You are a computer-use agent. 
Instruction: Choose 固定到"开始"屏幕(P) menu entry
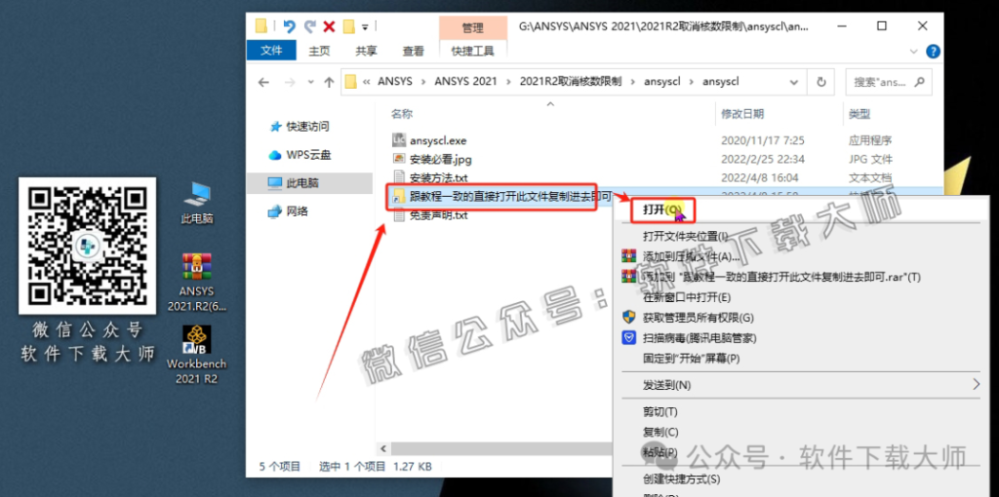[692, 359]
